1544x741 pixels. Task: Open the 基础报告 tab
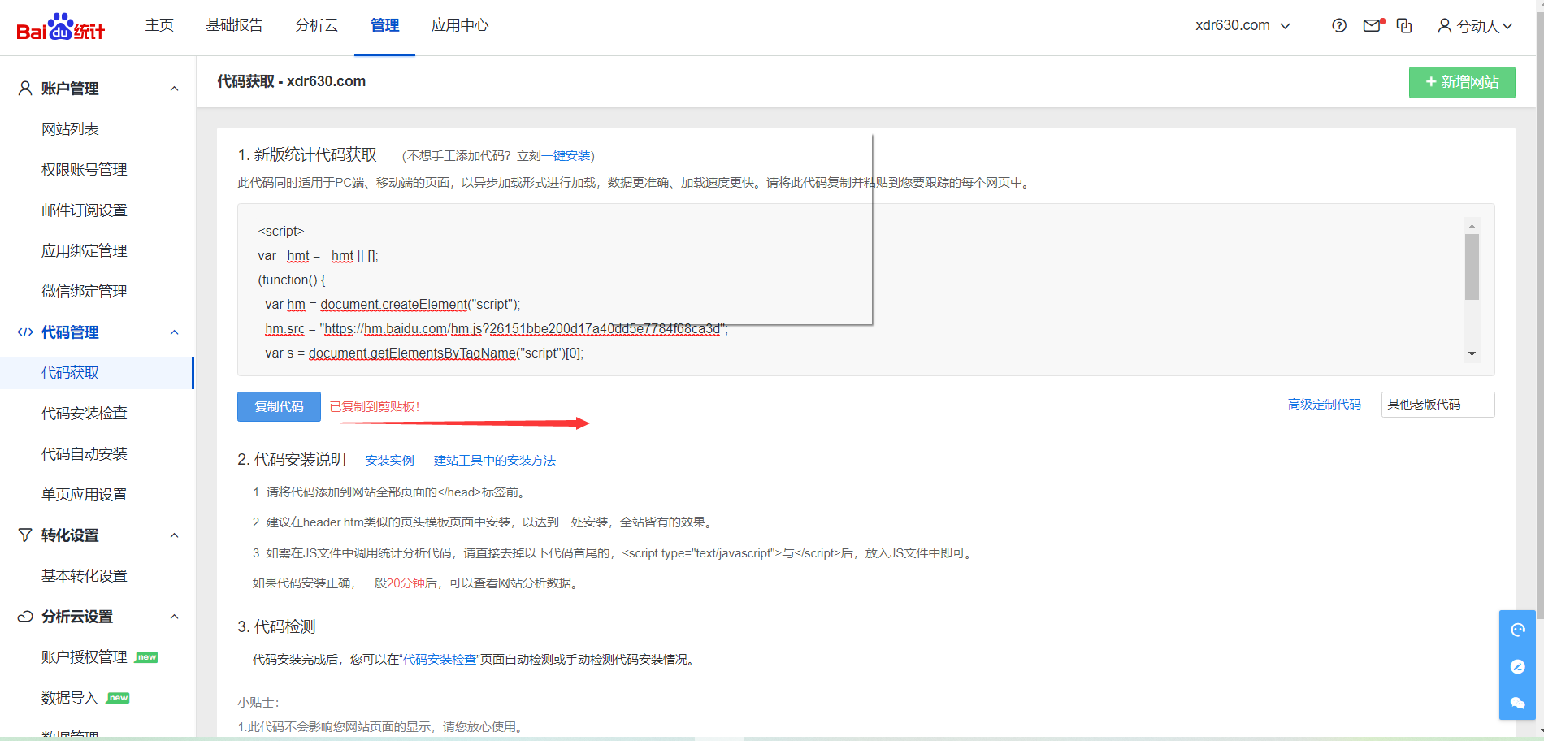coord(234,25)
